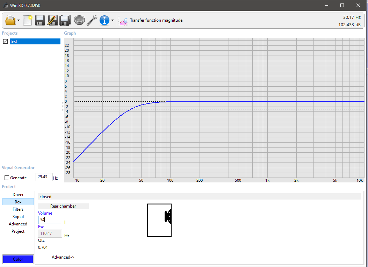The width and height of the screenshot is (368, 267).
Task: Click the Rear chamber header
Action: 63,206
